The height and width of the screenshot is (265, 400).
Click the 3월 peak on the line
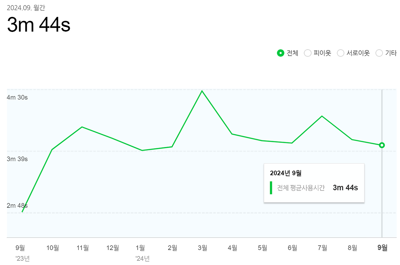[202, 91]
